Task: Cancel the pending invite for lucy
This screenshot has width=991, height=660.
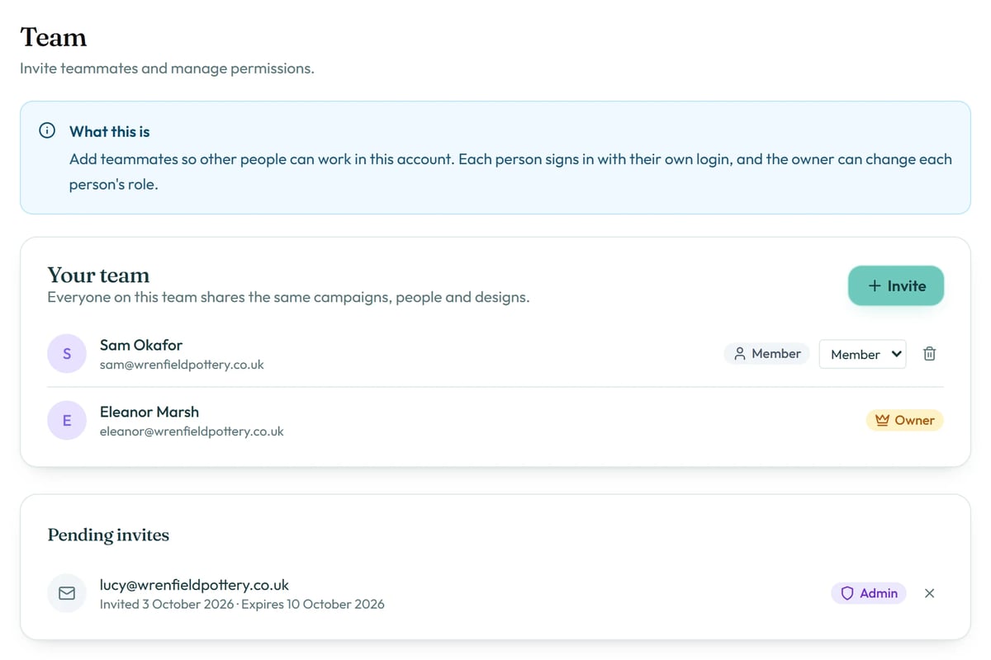Action: tap(929, 593)
